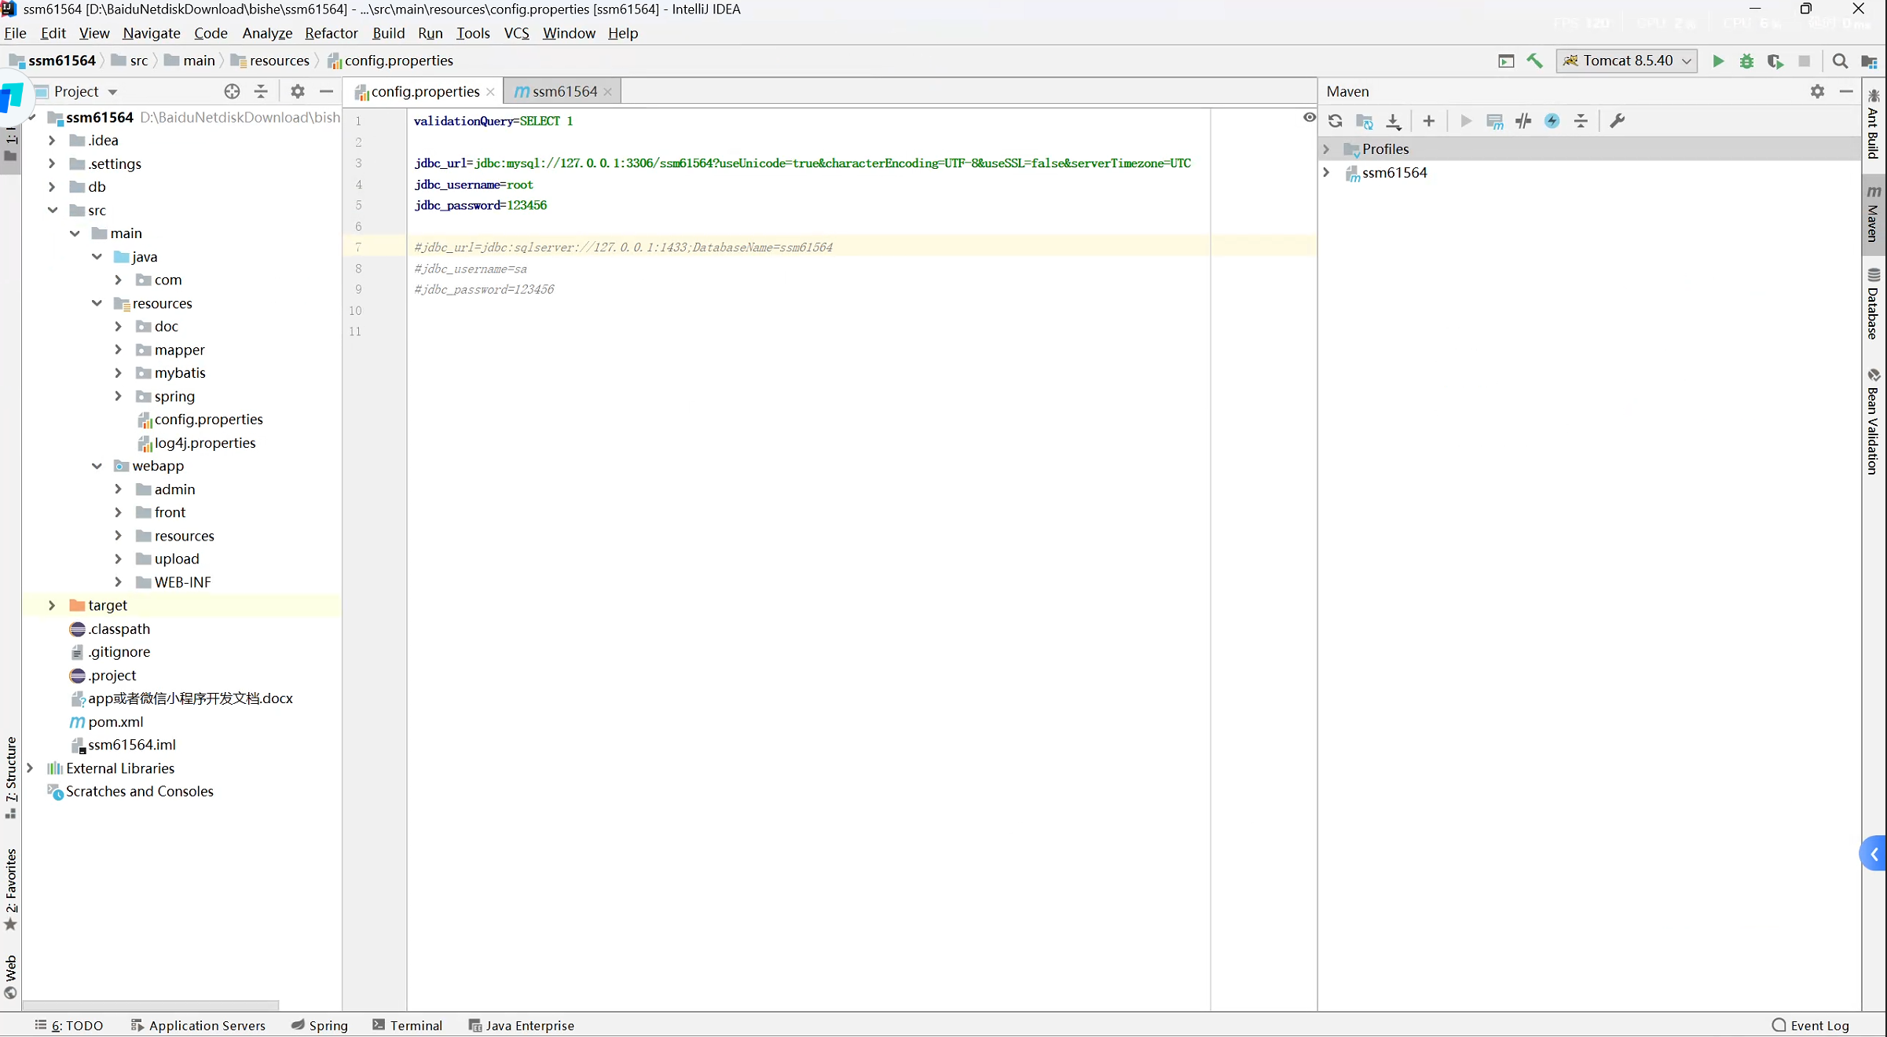
Task: Open the VCS menu
Action: (516, 33)
